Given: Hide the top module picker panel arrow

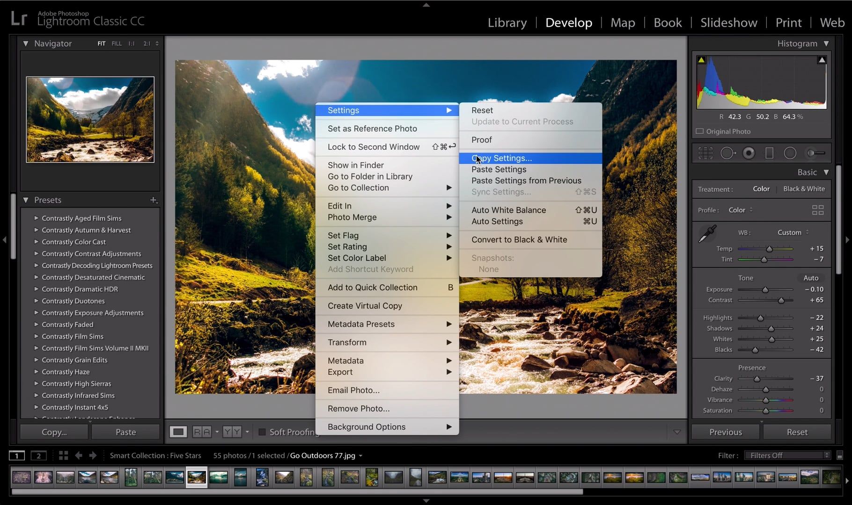Looking at the screenshot, I should 426,5.
